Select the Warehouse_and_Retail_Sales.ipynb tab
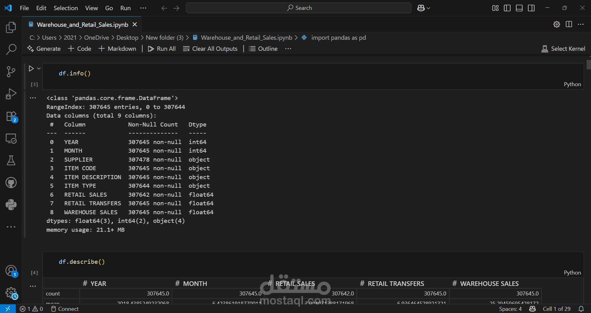 pos(82,25)
